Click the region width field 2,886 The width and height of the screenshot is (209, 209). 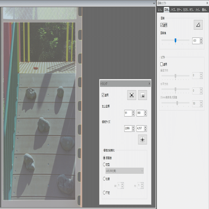(x=128, y=128)
